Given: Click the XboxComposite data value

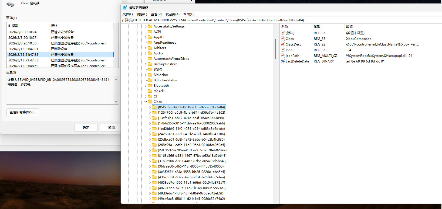Looking at the screenshot, I should pos(359,39).
